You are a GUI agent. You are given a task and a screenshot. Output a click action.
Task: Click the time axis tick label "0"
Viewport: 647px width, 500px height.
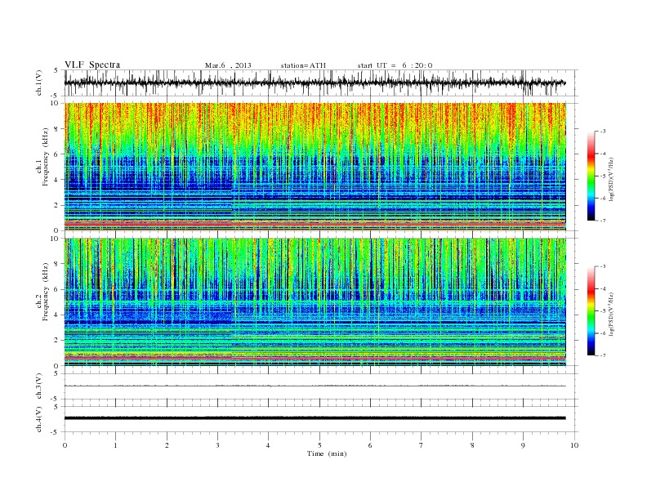pos(65,445)
